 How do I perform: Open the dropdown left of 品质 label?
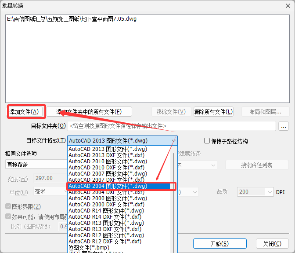click(188, 192)
